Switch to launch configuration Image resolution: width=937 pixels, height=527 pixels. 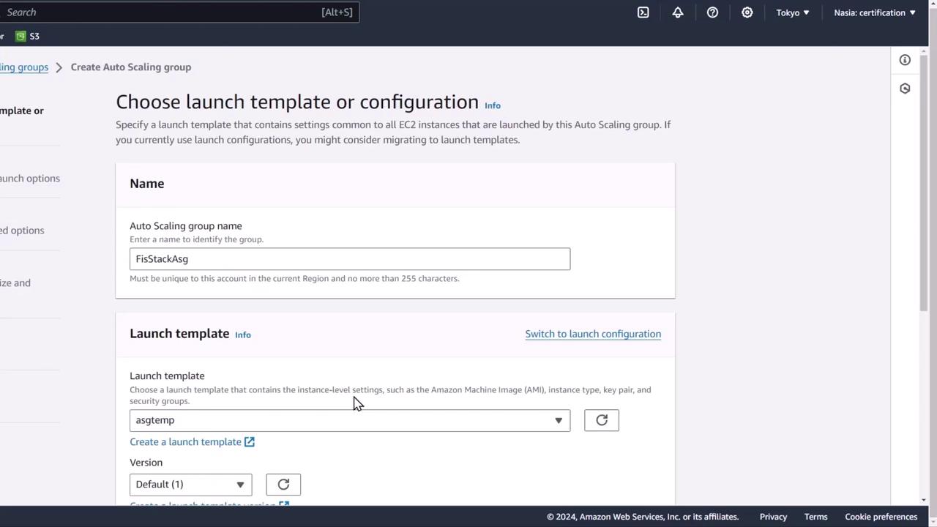(x=593, y=334)
